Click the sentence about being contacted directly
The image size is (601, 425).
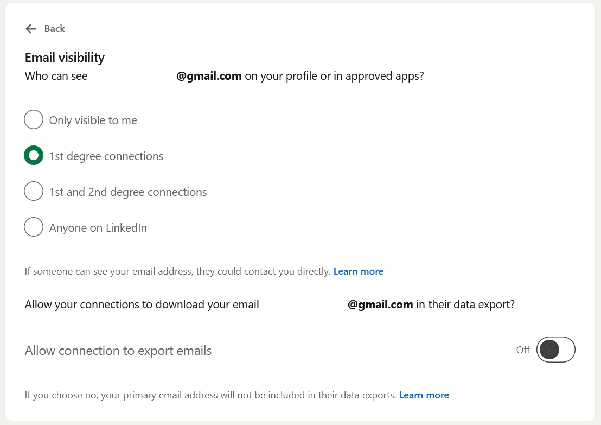[x=176, y=271]
